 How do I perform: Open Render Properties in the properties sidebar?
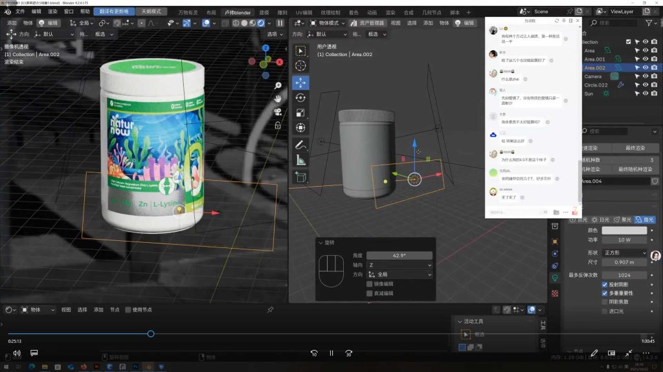[x=555, y=225]
